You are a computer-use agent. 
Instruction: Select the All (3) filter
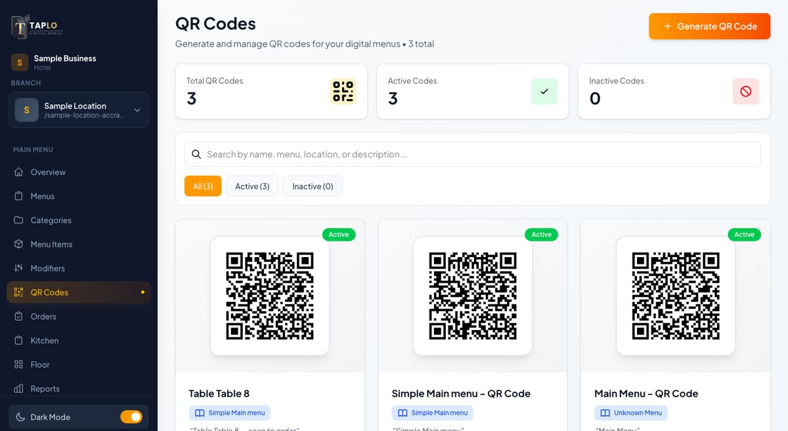click(203, 186)
